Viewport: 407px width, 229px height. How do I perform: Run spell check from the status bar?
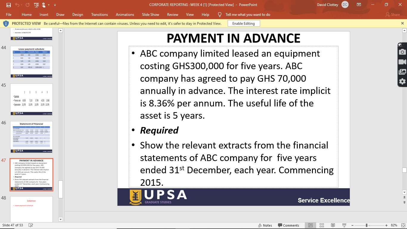pos(31,225)
